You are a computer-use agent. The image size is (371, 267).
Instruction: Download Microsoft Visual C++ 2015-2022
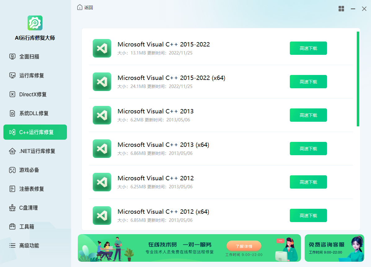click(308, 48)
